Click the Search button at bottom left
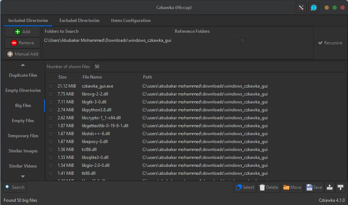The image size is (348, 205). pos(15,187)
